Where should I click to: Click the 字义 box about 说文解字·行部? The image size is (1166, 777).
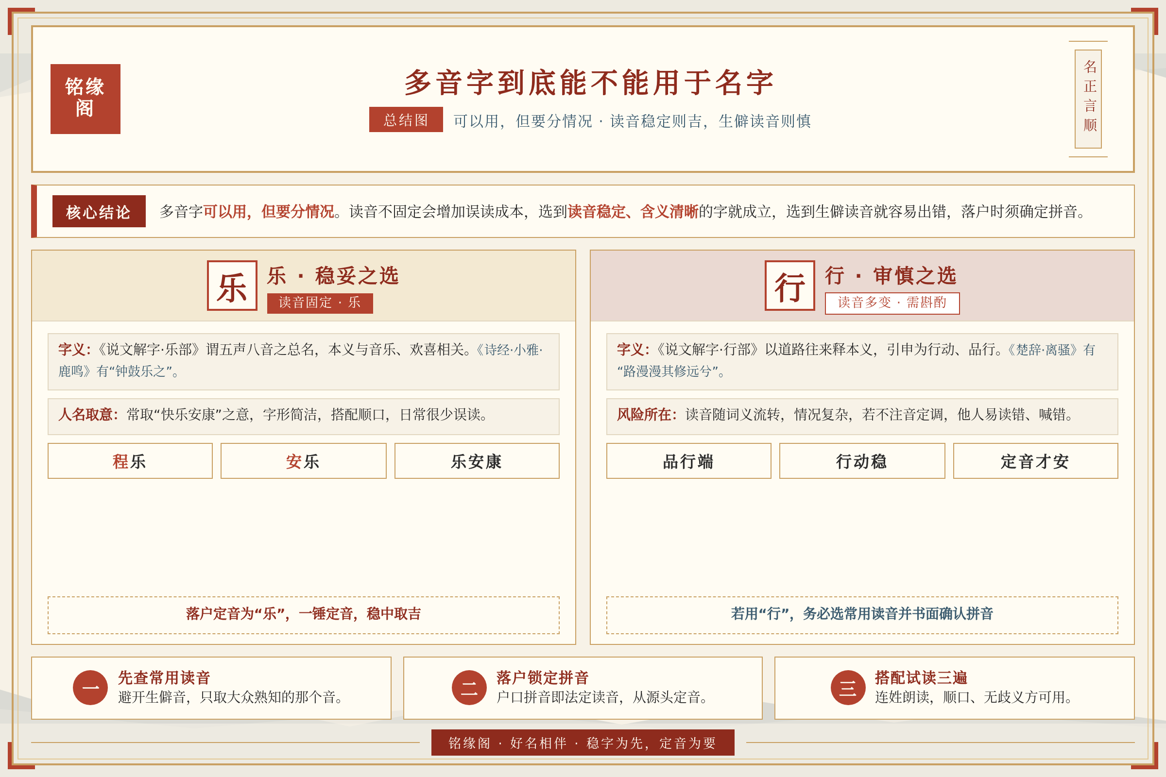click(x=861, y=361)
